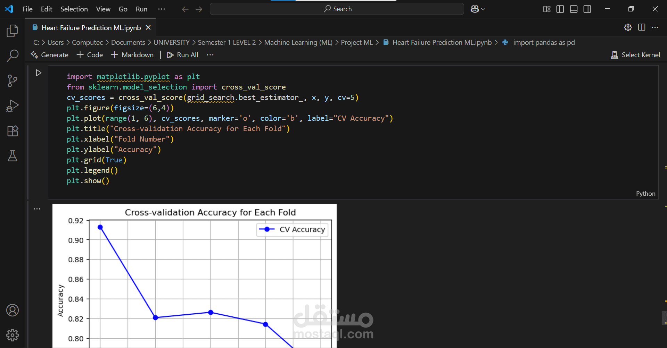667x348 pixels.
Task: Run the code cell
Action: pos(39,73)
